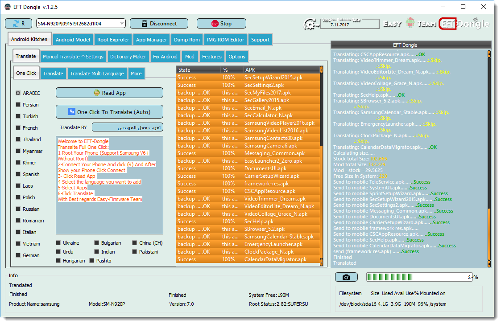Click the Translate BY Arabic button
Image resolution: width=501 pixels, height=324 pixels.
click(x=128, y=127)
